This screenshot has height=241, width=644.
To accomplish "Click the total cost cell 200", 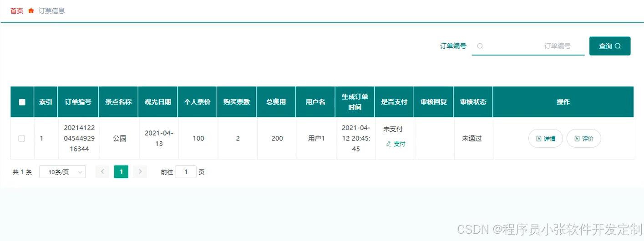I will click(277, 138).
